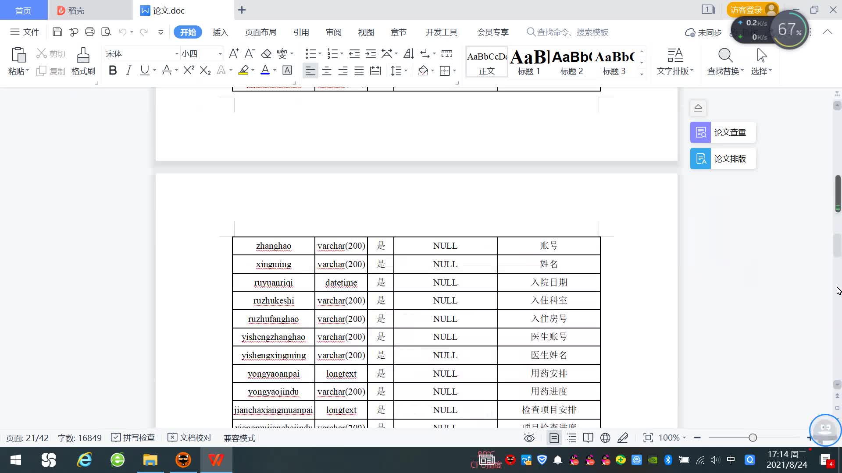Apply distributed alignment
The image size is (842, 473).
click(x=375, y=71)
